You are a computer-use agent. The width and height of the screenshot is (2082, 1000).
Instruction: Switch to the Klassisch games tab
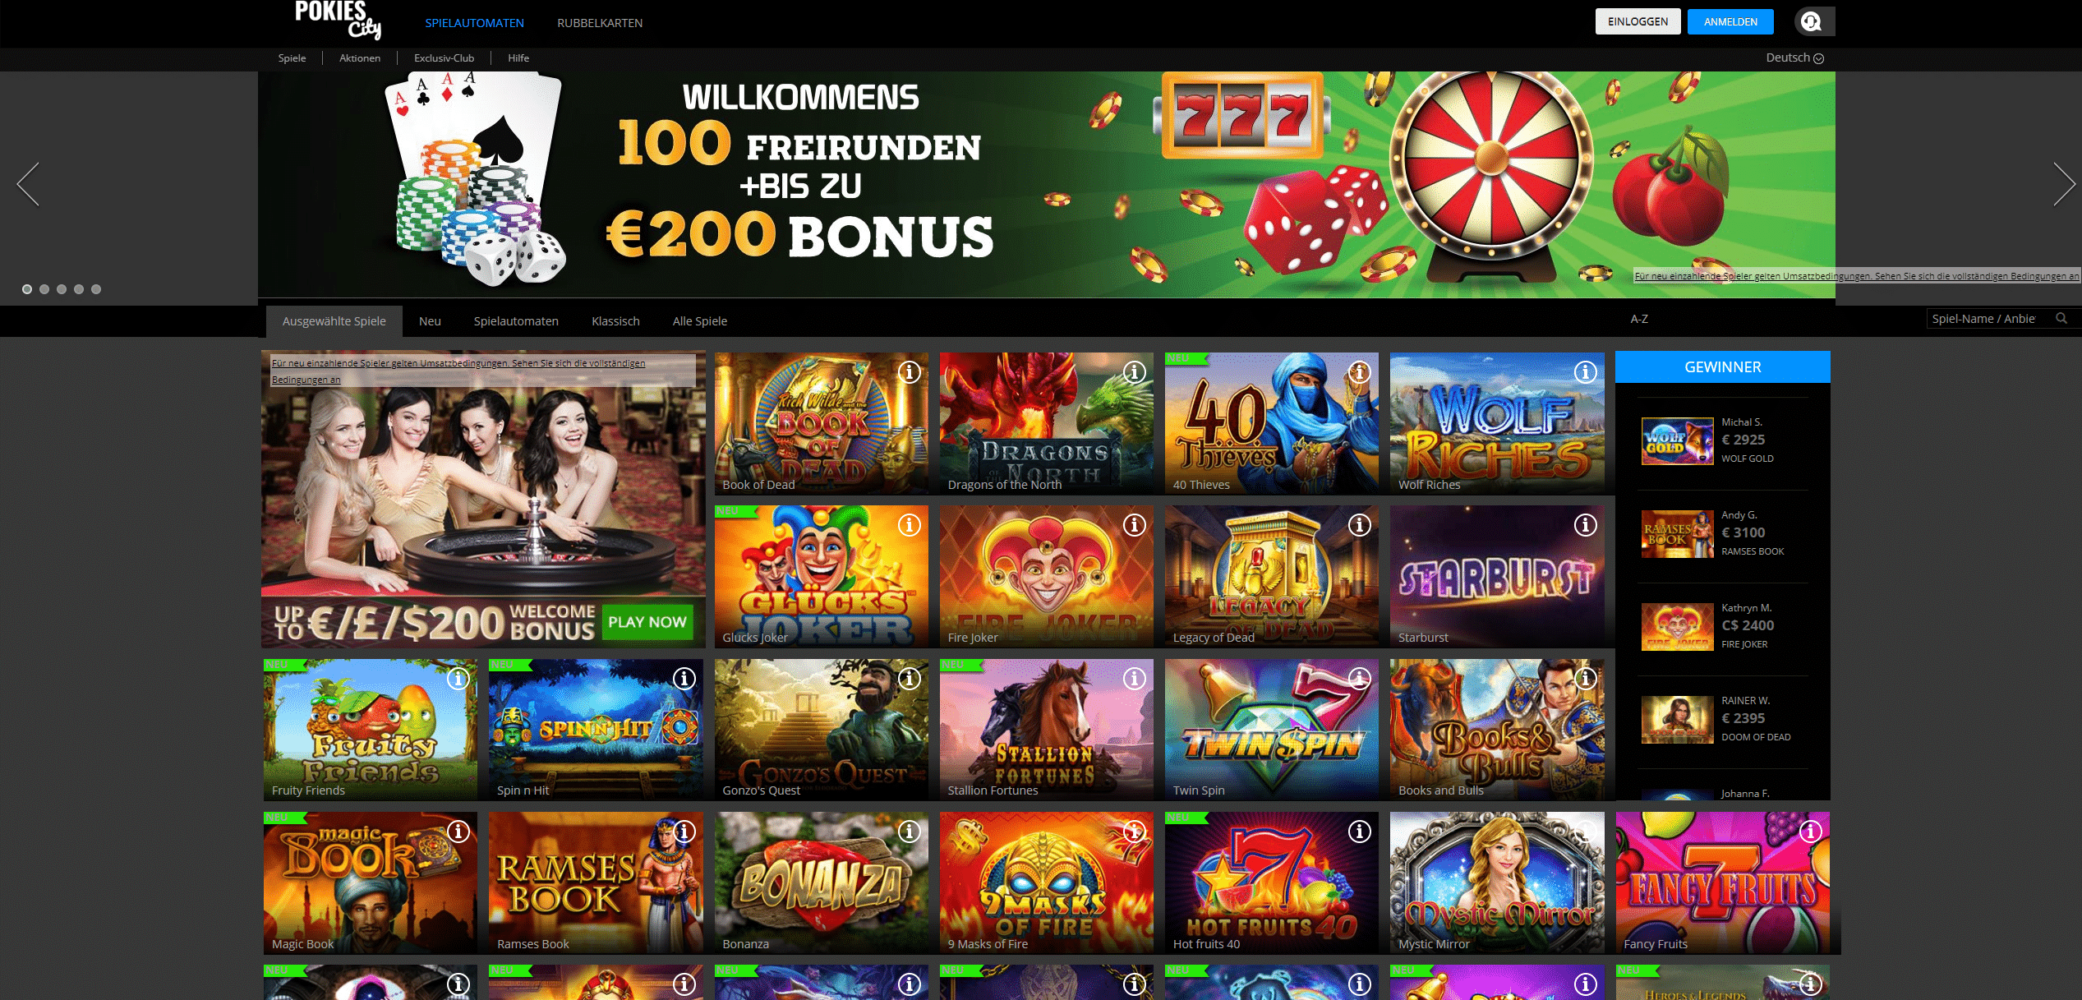coord(615,321)
